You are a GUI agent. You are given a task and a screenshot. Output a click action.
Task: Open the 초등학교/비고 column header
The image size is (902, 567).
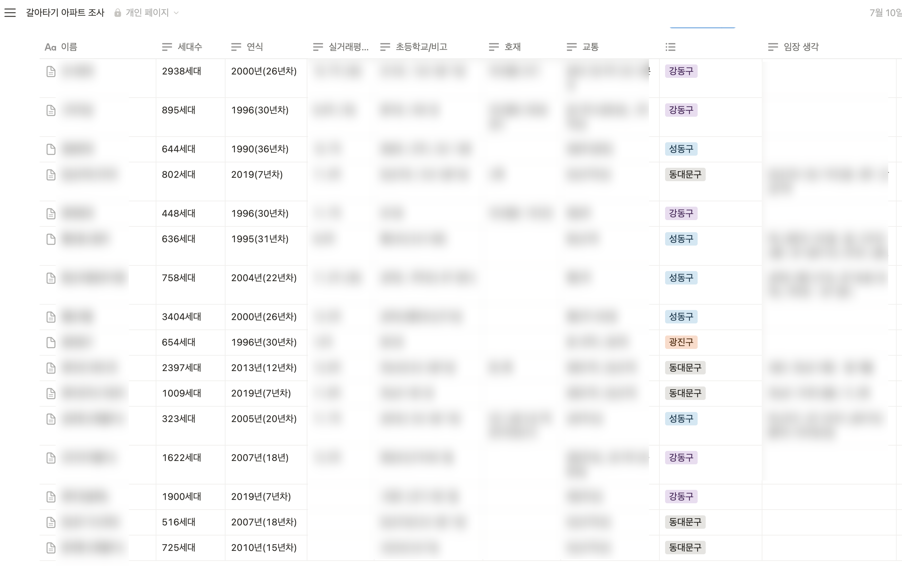tap(421, 47)
